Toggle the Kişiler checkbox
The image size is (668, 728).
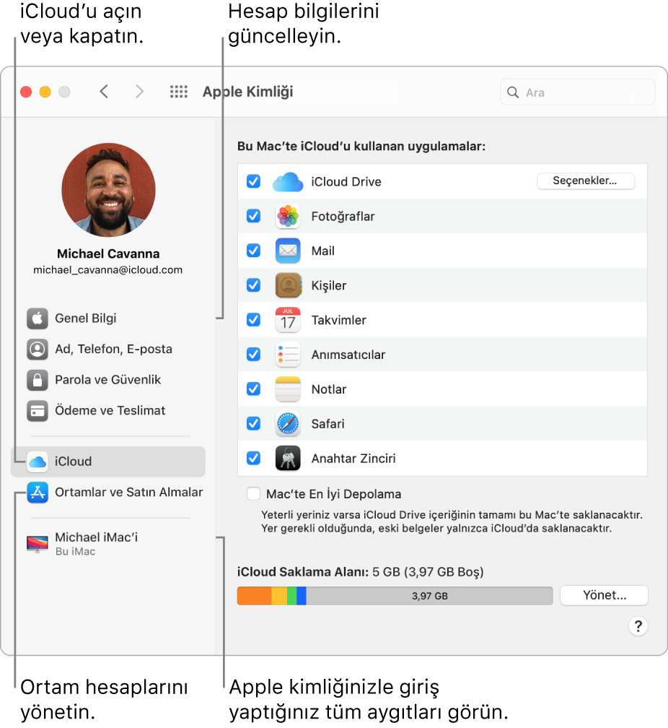point(253,285)
